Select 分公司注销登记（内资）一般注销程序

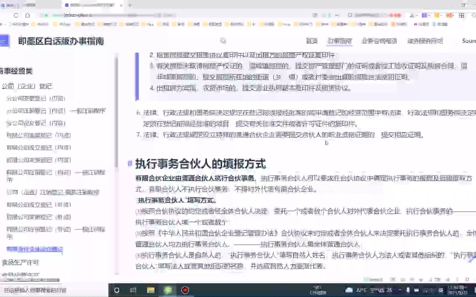(x=56, y=111)
